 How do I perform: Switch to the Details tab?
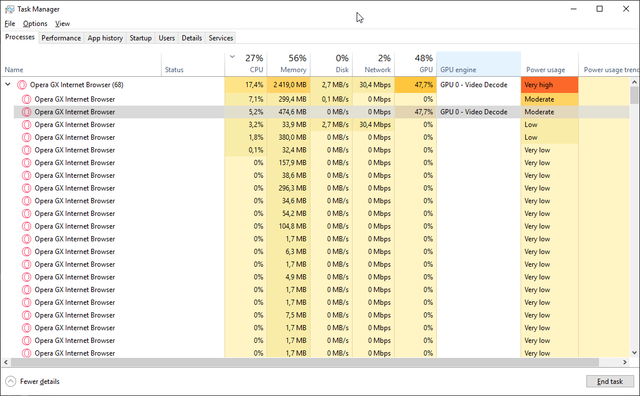point(192,38)
